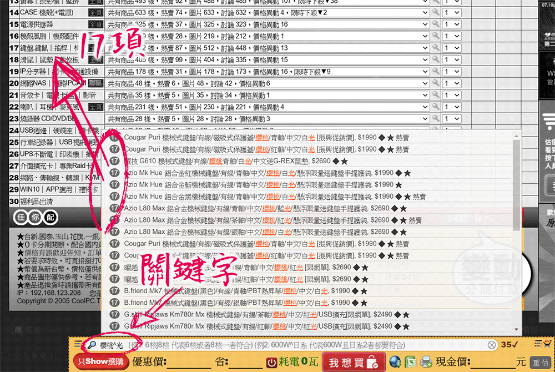The width and height of the screenshot is (555, 372).
Task: Open the quantity dropdown in the 滑鼠 鼠墊 row
Action: coord(452,60)
